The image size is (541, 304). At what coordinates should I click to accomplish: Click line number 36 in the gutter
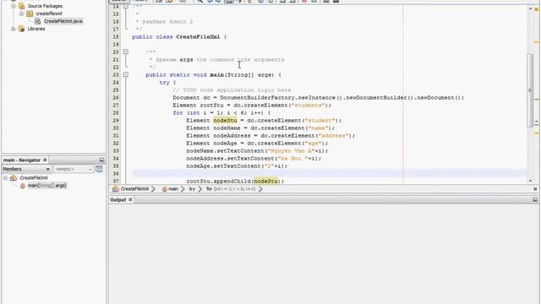(116, 173)
